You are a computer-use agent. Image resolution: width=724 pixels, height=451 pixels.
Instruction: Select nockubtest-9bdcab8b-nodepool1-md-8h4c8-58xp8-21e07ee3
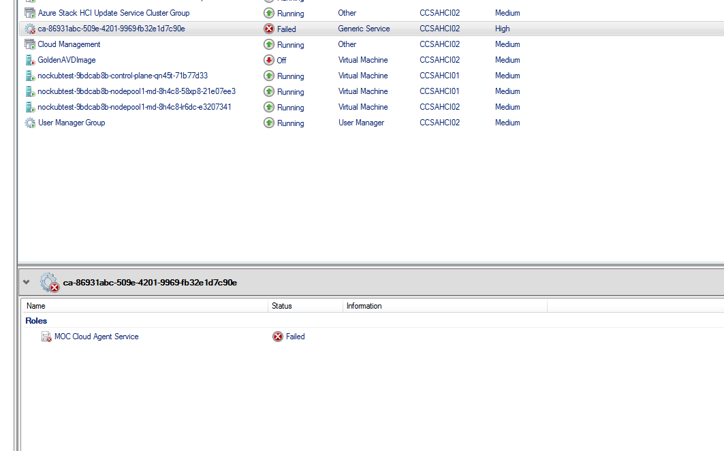(137, 91)
